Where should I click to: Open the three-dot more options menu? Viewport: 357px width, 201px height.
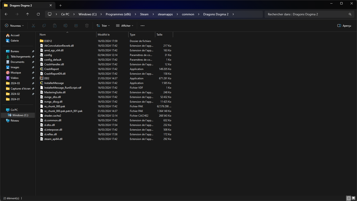[143, 26]
